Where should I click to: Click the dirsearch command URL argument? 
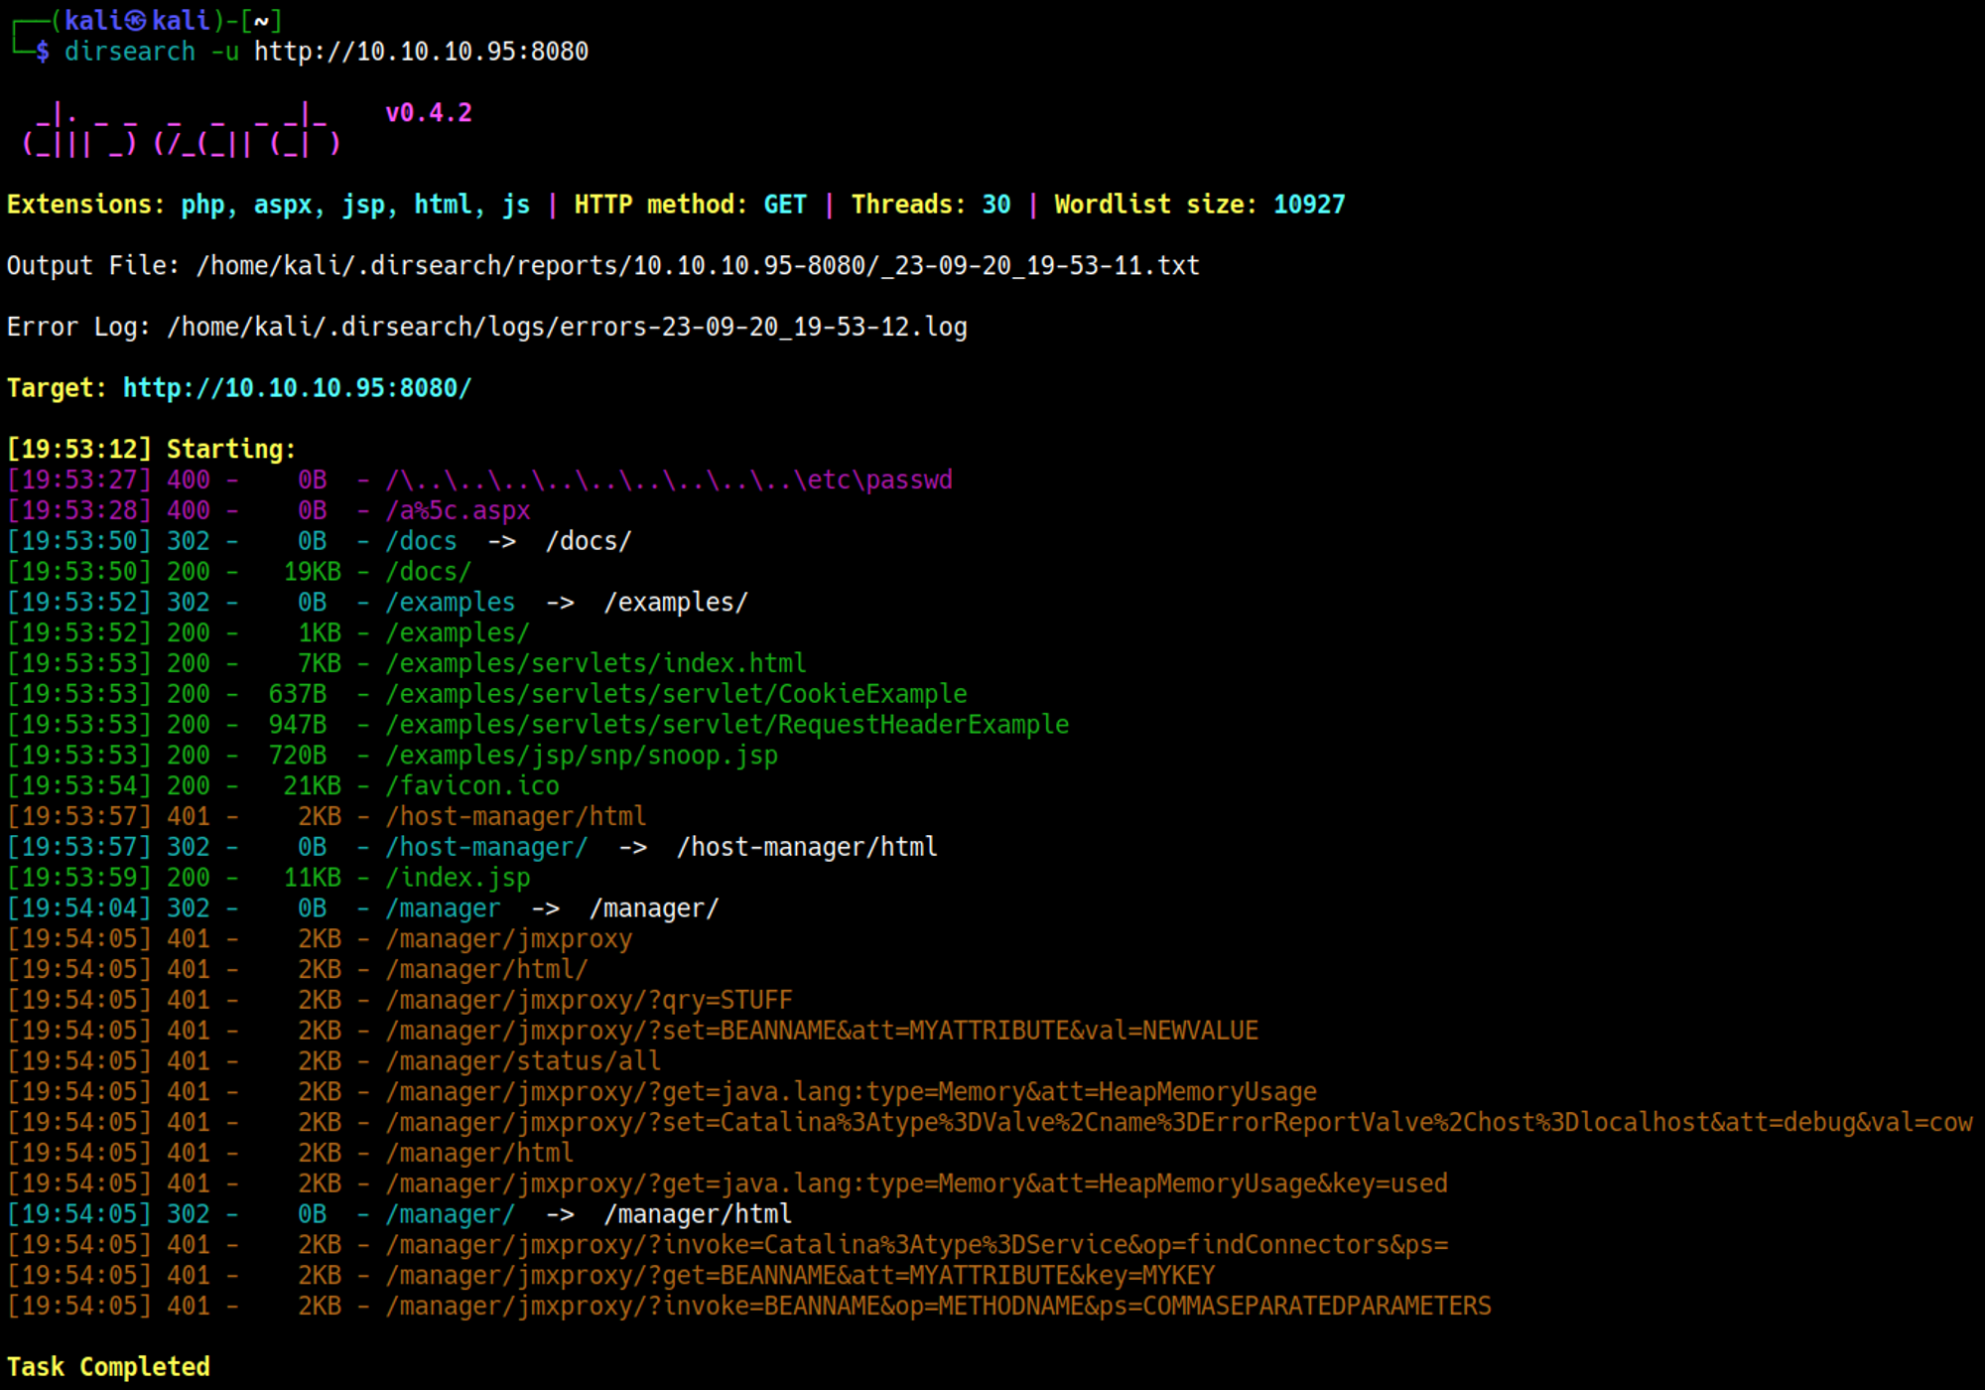tap(421, 52)
